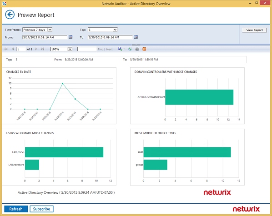The height and width of the screenshot is (216, 272).
Task: Go to next report page
Action: pyautogui.click(x=36, y=49)
